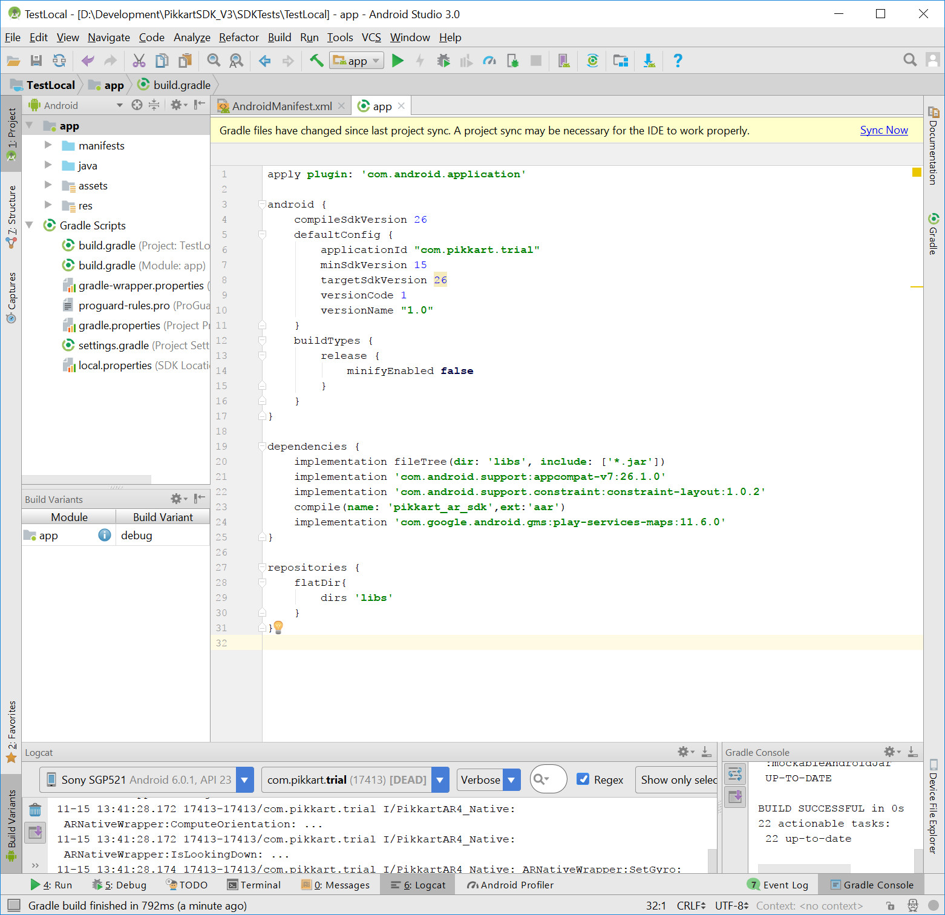
Task: Collapse the Gradle Scripts node
Action: [x=29, y=225]
